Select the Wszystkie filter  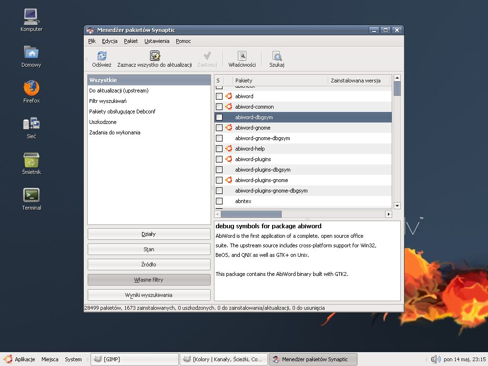point(149,80)
